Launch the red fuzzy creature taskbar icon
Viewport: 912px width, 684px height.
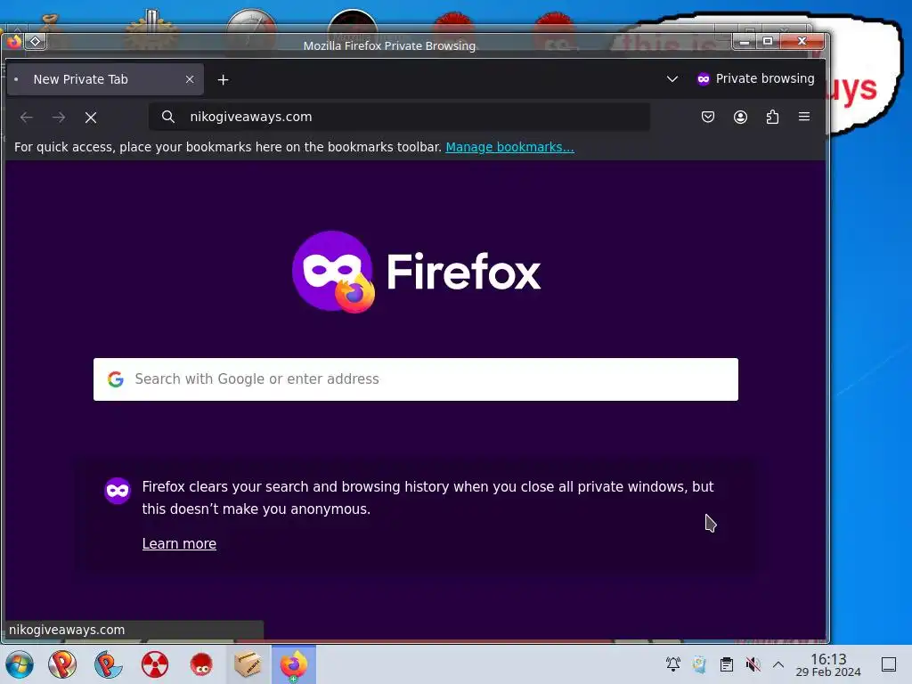(x=201, y=664)
